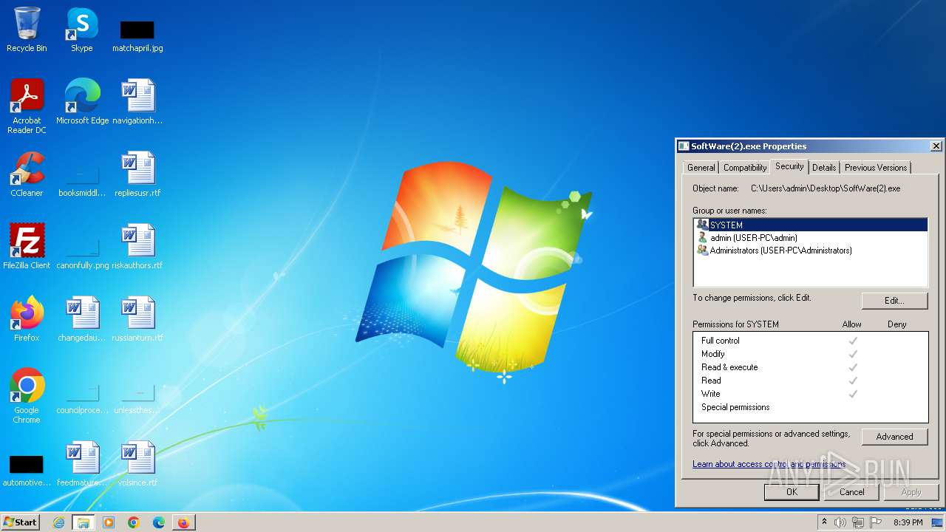The image size is (946, 532).
Task: Launch Google Chrome desktop shortcut
Action: click(x=27, y=395)
